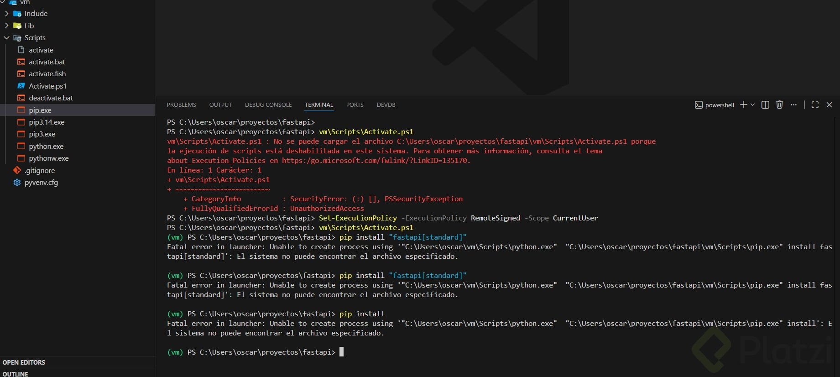Click the new terminal plus icon
Viewport: 840px width, 377px height.
click(x=743, y=105)
